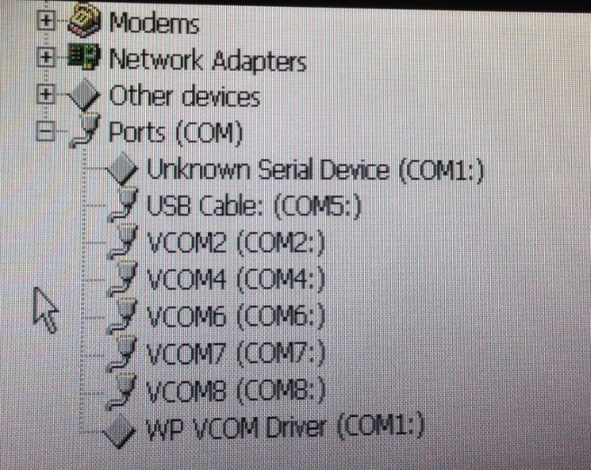This screenshot has width=591, height=470.
Task: Click the Network Adapters card icon
Action: coord(83,56)
